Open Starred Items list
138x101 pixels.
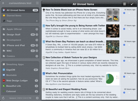tap(20, 16)
